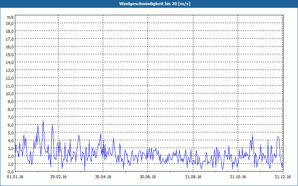Click the 12,0 y-axis value
Screen dimensions: 298x186
[x=10, y=78]
